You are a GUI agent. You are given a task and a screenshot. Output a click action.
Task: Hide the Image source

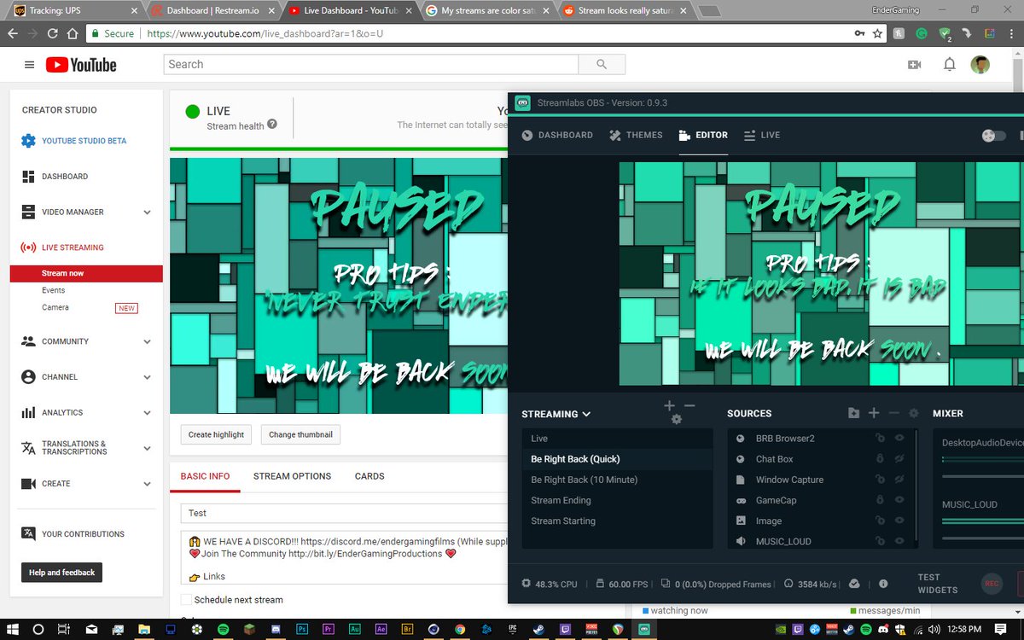[899, 520]
